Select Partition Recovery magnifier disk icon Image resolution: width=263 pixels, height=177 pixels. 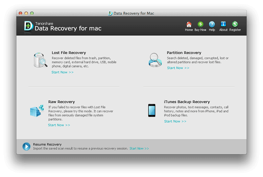click(155, 60)
